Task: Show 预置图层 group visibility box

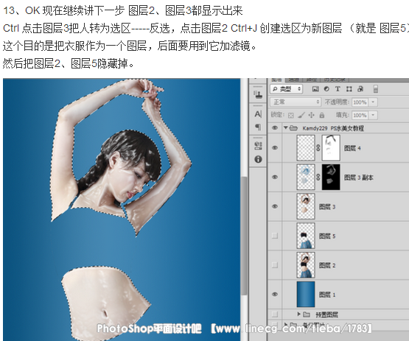Action: point(275,314)
